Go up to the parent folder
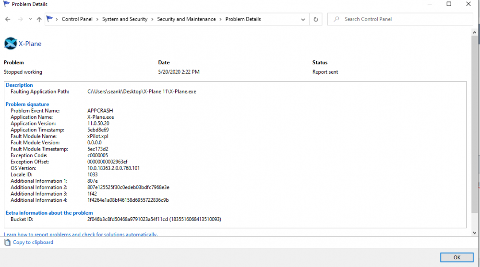 click(x=39, y=19)
